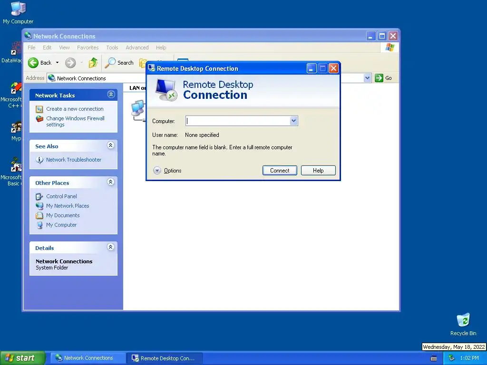Click the Control Panel link
Image resolution: width=487 pixels, height=365 pixels.
[x=61, y=196]
